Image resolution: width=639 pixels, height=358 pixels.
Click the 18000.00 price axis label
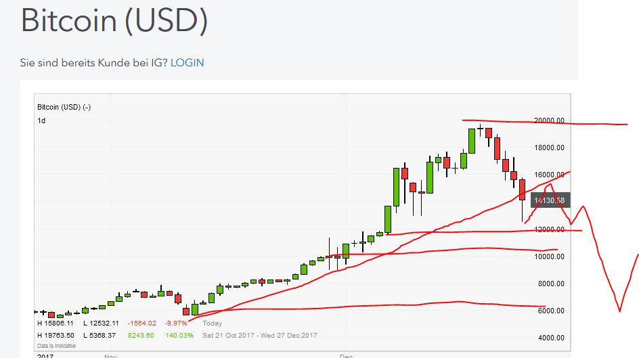tap(549, 148)
